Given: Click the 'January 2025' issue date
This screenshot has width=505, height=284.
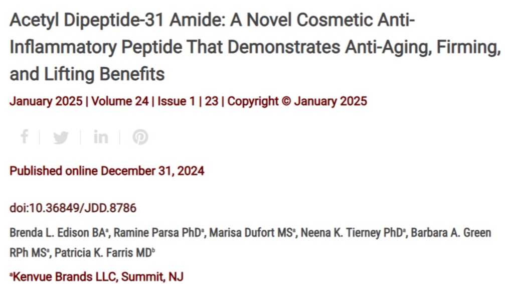Looking at the screenshot, I should [x=46, y=101].
